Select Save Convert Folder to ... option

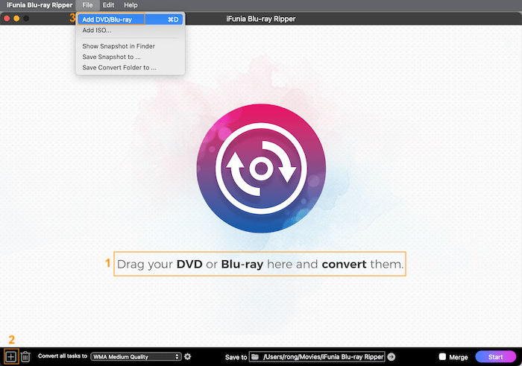tap(119, 67)
